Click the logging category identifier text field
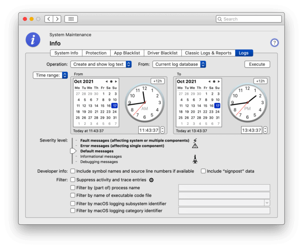303x249 pixels. point(224,211)
